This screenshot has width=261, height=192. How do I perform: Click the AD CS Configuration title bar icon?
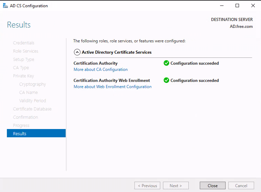coord(5,6)
